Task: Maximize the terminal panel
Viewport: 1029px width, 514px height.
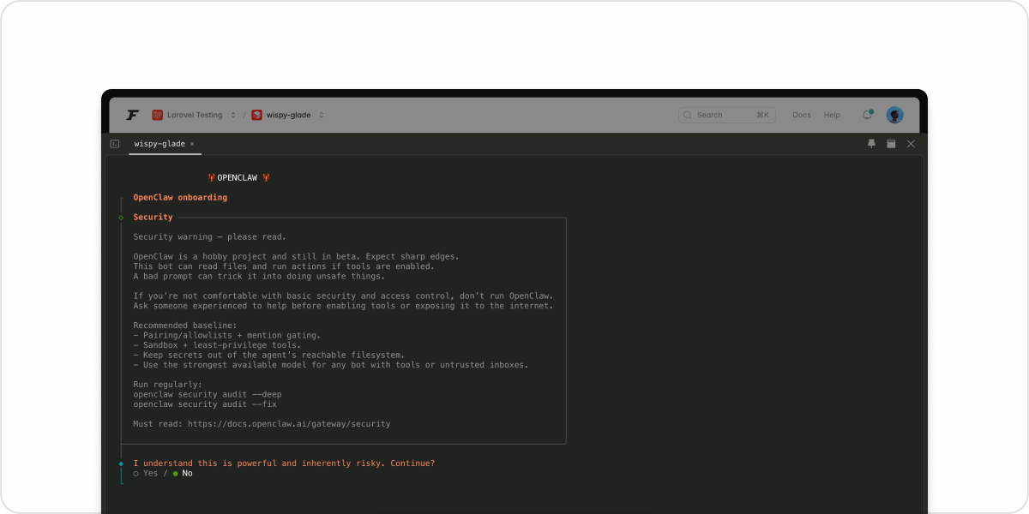Action: tap(891, 144)
